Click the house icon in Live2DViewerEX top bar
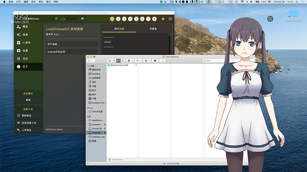307x172 pixels. coord(83,19)
